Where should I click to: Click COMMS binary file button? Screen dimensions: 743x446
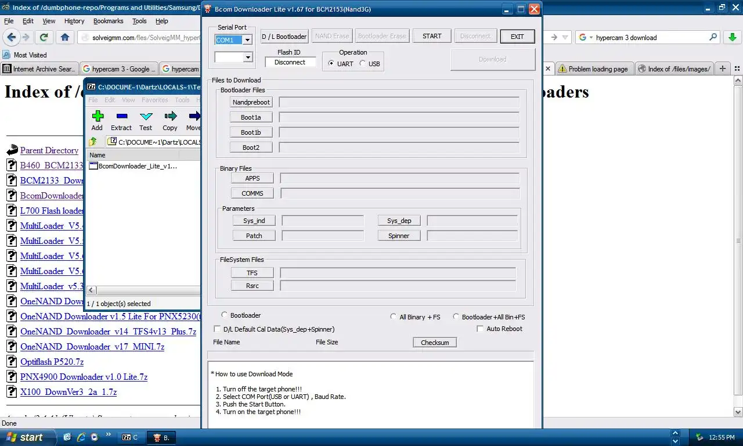tap(253, 193)
